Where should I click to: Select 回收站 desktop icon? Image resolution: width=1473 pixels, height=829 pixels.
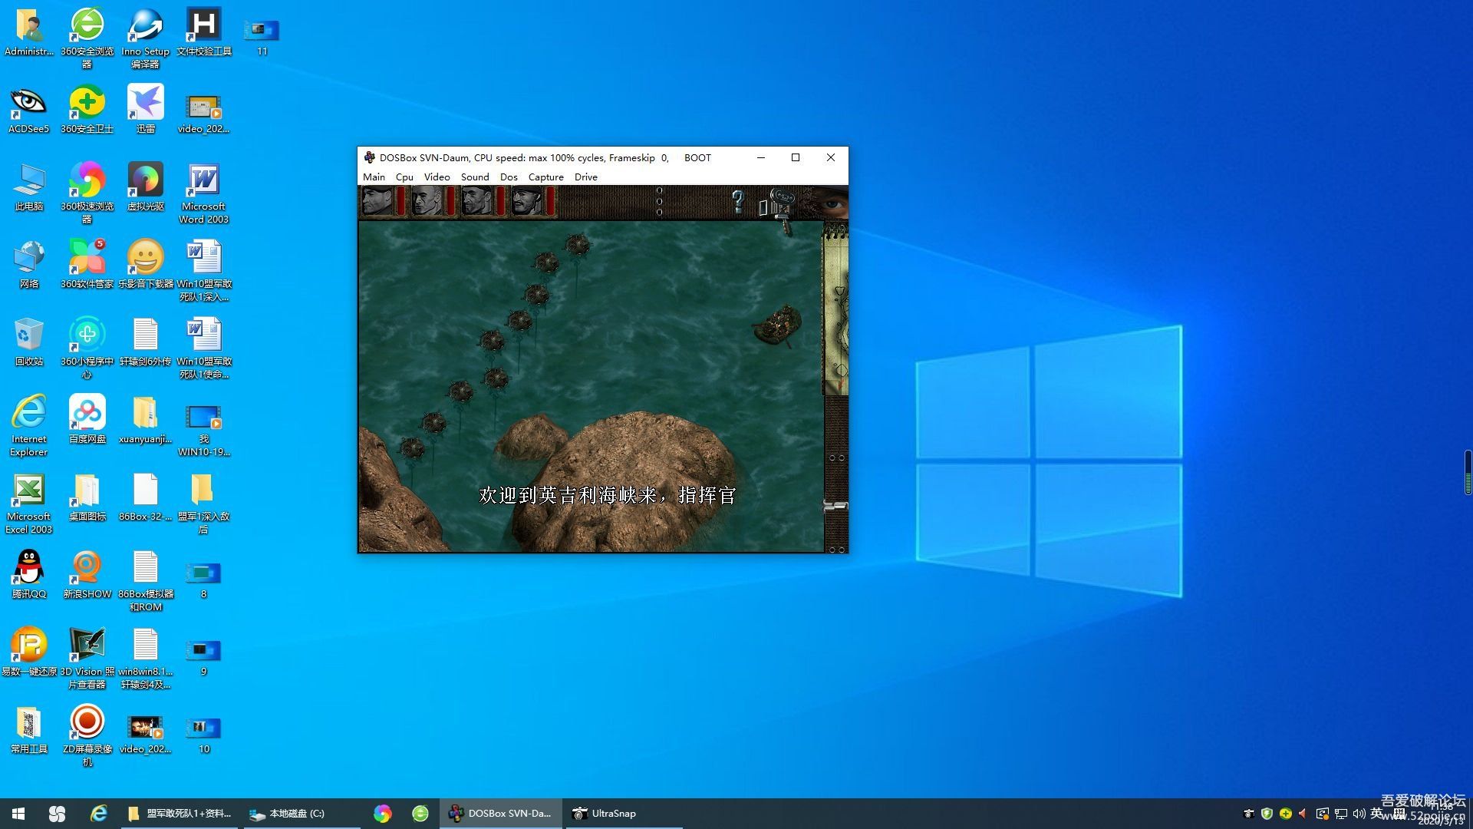pyautogui.click(x=28, y=342)
